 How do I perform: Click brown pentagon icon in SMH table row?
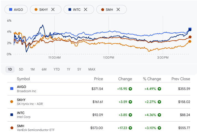pos(12,128)
